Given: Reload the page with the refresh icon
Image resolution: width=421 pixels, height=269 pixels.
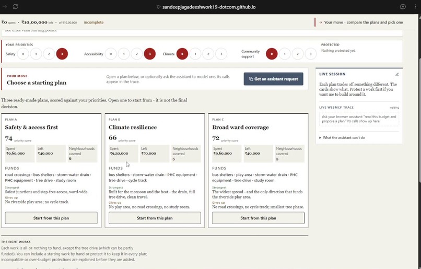Looking at the screenshot, I should (x=15, y=7).
